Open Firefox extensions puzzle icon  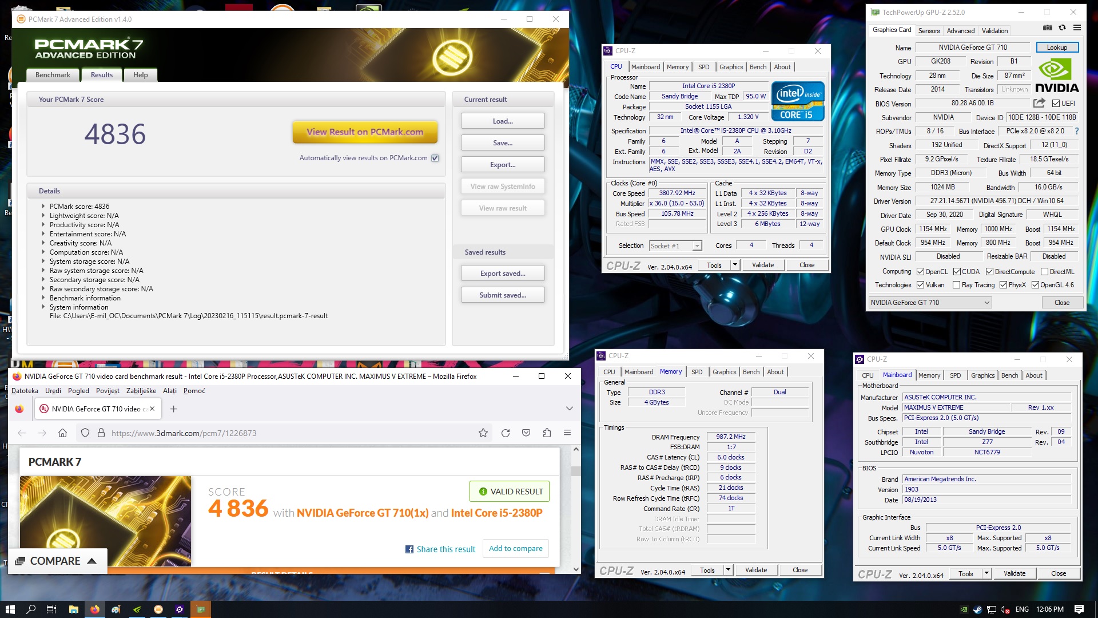click(547, 433)
